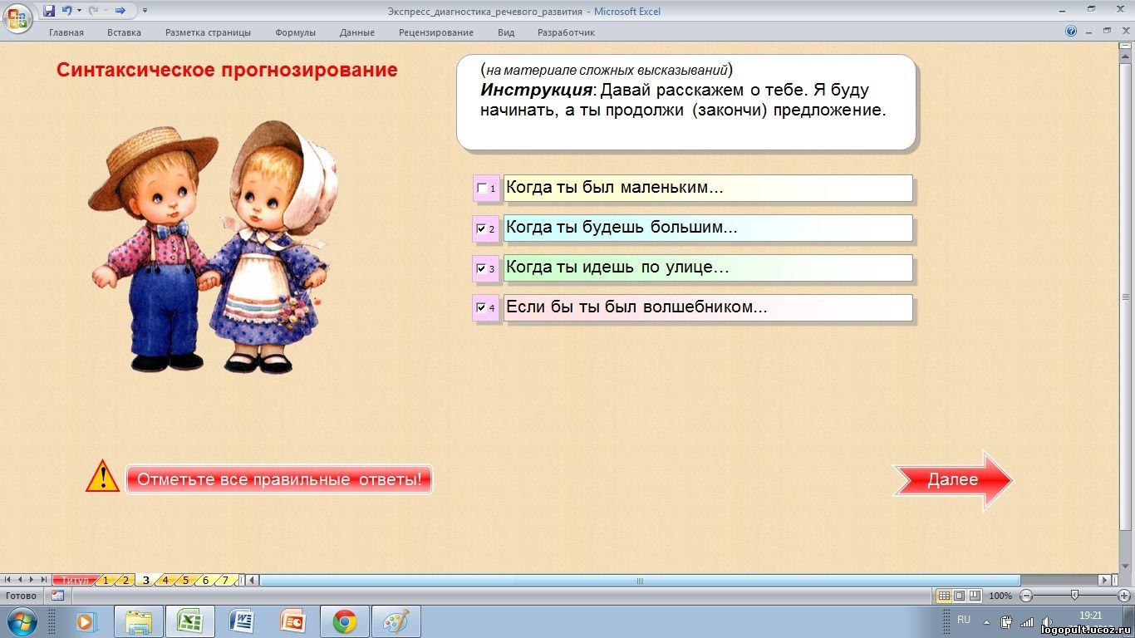This screenshot has width=1135, height=638.
Task: Show previous sheet tab arrow
Action: coord(19,580)
